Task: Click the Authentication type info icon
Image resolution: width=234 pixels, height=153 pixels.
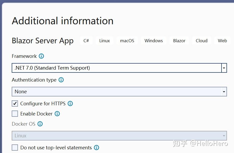Action: [x=61, y=80]
